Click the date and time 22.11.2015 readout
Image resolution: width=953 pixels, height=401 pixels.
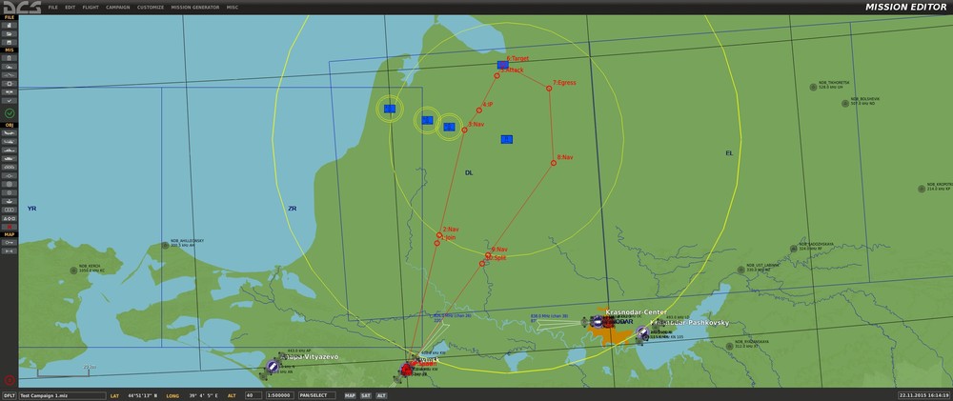pos(923,395)
